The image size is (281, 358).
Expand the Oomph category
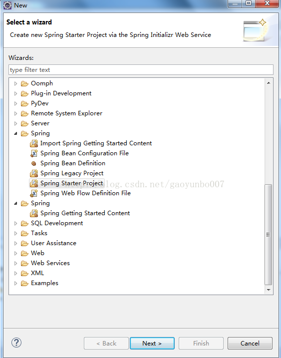coord(15,83)
